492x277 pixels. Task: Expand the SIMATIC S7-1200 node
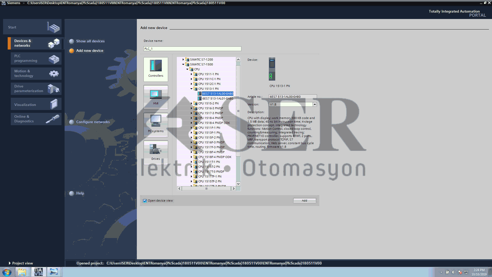pos(183,60)
